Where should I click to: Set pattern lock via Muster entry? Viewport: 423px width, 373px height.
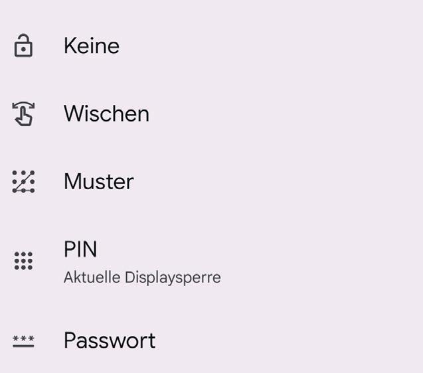[x=211, y=182]
